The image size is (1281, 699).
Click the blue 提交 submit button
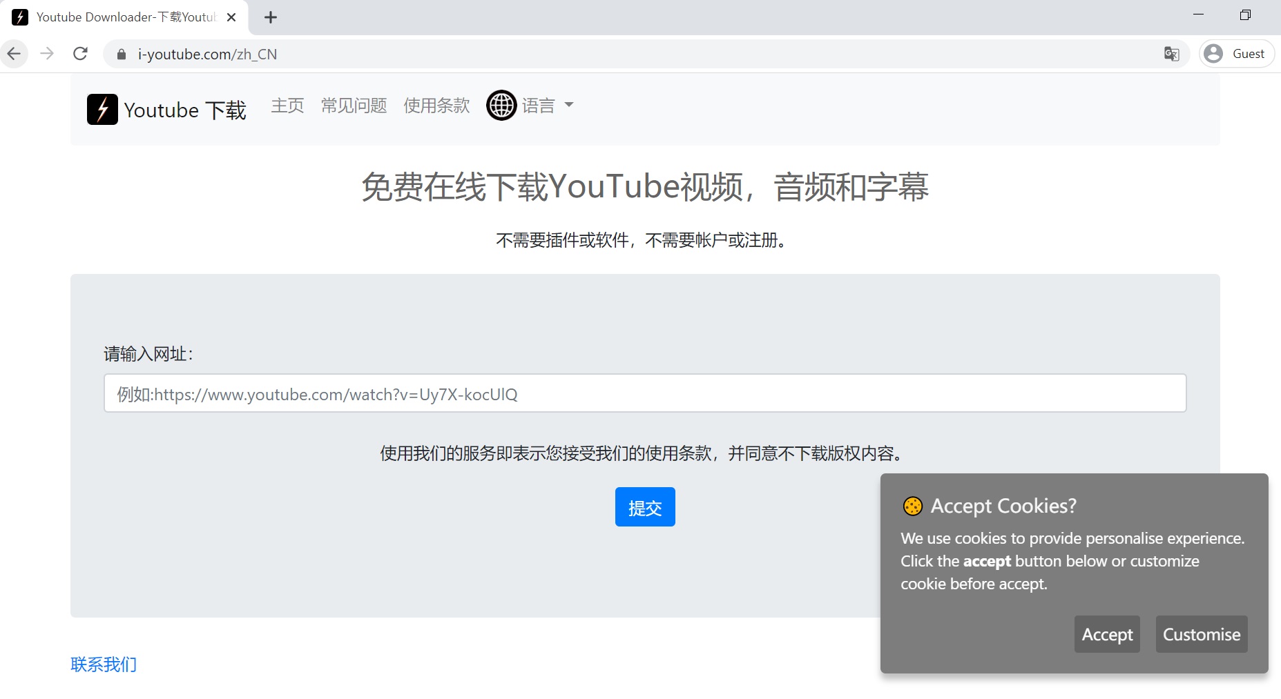[x=645, y=507]
